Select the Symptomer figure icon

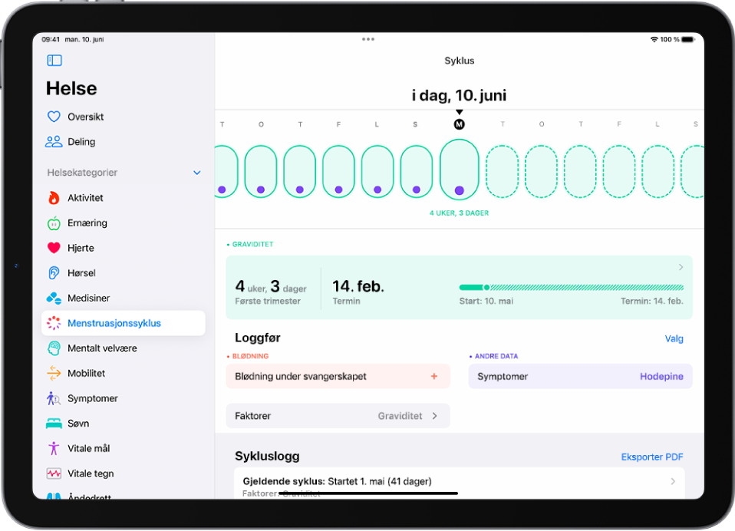[x=54, y=398]
